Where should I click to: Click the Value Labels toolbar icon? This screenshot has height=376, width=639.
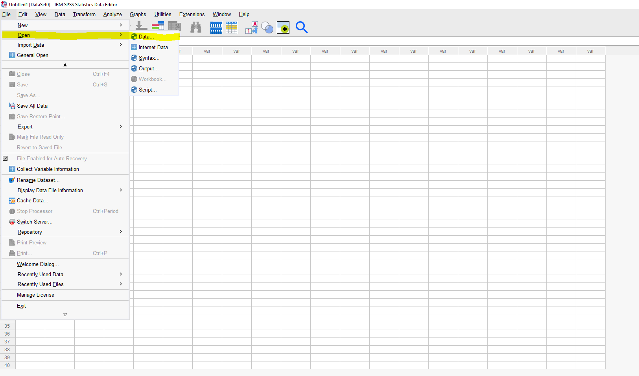pos(251,28)
